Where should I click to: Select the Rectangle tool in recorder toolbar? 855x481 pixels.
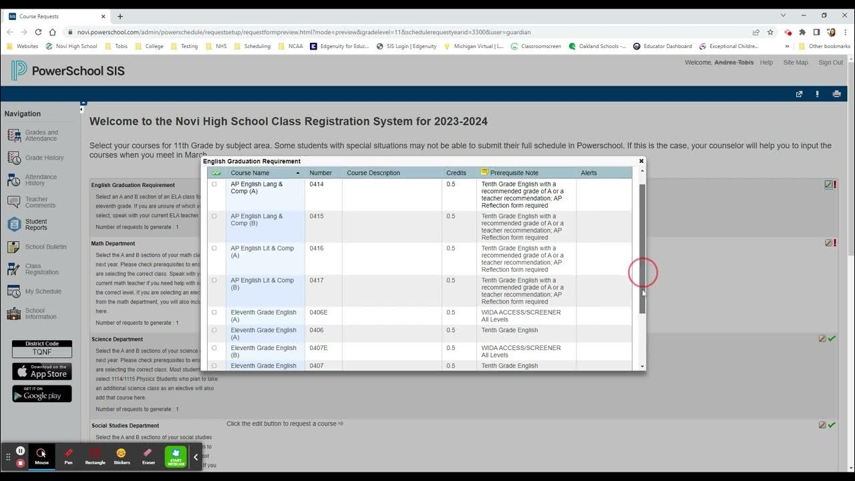point(95,456)
